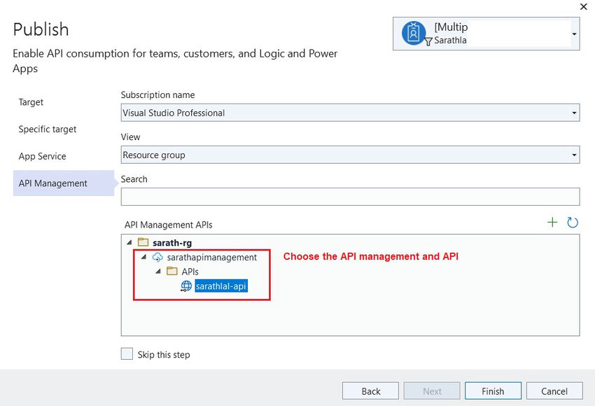This screenshot has height=406, width=595.
Task: Go to the Specific target step
Action: [47, 129]
